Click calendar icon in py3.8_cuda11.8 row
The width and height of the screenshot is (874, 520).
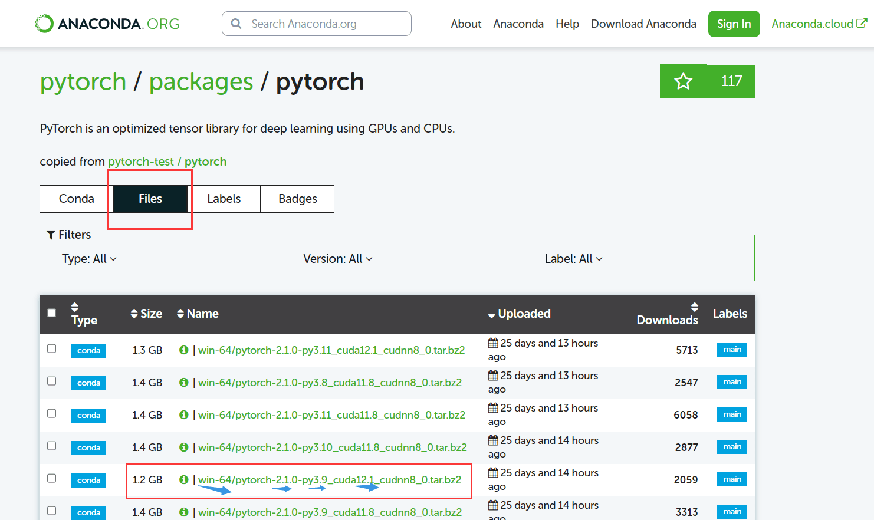pos(493,376)
